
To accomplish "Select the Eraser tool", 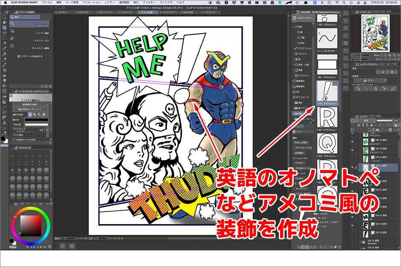I will [x=4, y=80].
